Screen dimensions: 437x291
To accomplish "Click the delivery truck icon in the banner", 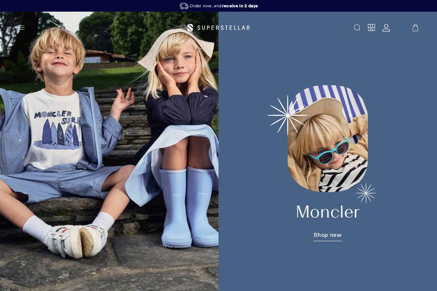I will [x=184, y=6].
